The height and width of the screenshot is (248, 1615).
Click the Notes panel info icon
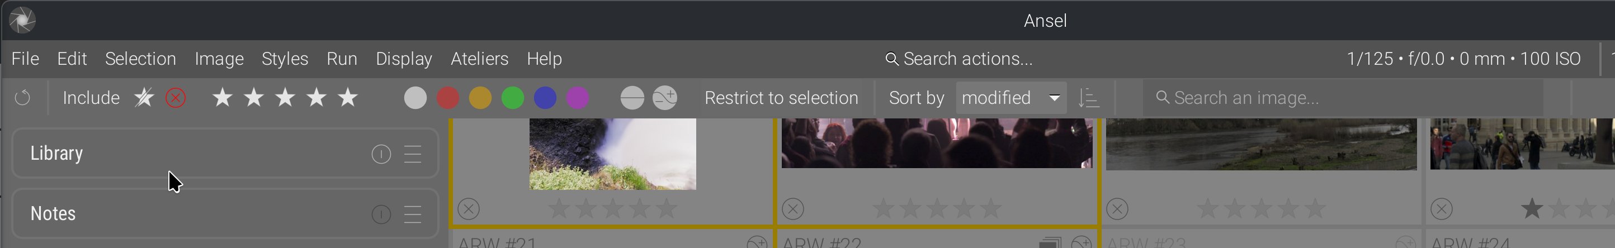[x=381, y=215]
